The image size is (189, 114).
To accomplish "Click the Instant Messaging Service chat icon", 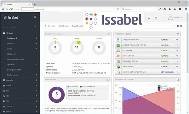I will click(118, 45).
